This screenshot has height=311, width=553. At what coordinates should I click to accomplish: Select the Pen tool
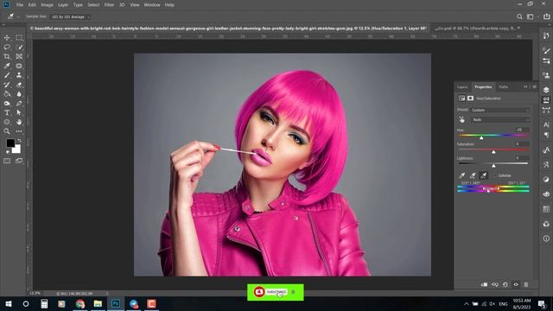click(19, 104)
